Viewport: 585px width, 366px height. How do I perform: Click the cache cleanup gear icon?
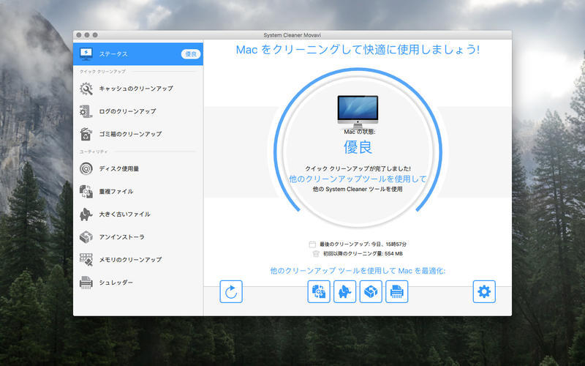tap(86, 89)
